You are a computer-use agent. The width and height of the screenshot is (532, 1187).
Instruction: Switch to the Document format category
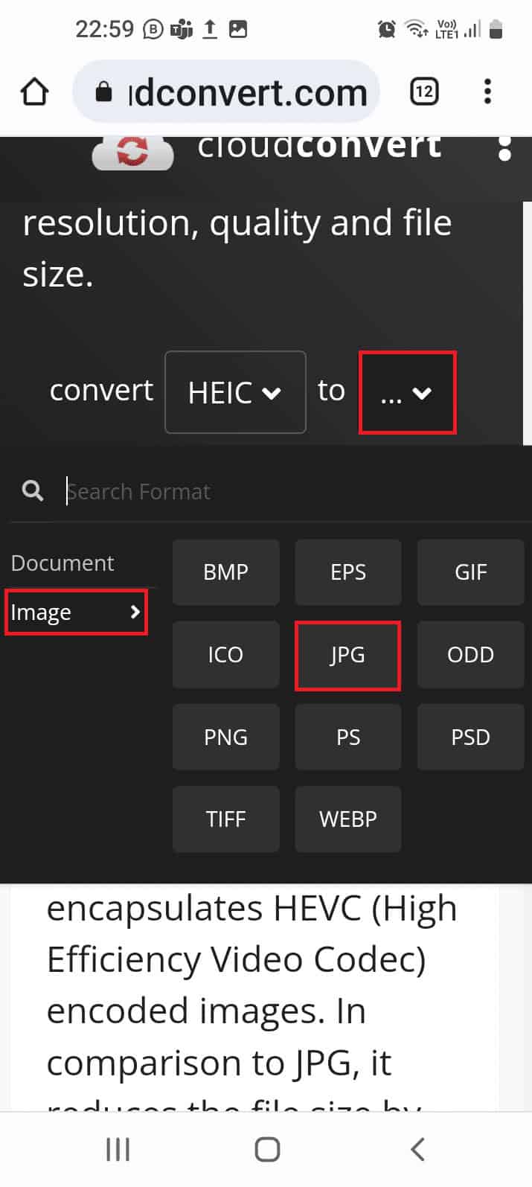[x=63, y=563]
